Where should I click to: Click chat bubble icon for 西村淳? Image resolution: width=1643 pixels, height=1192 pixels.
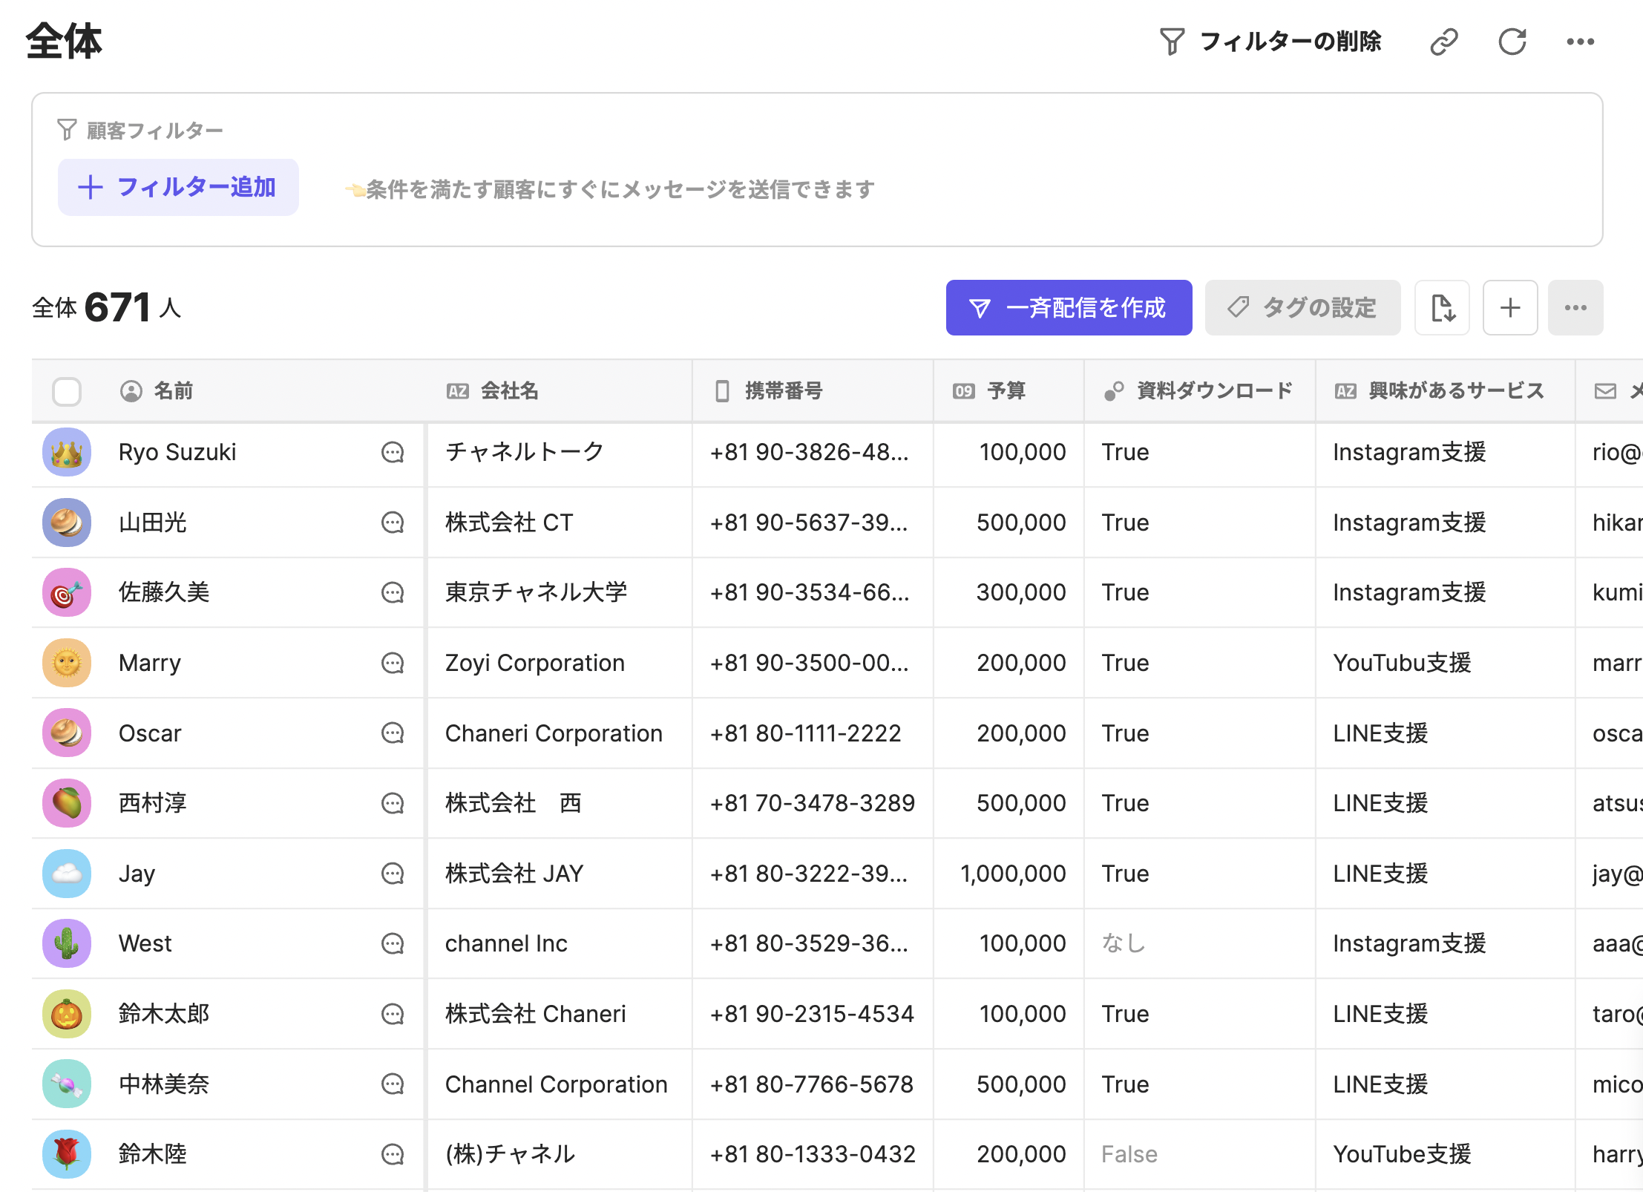point(392,803)
